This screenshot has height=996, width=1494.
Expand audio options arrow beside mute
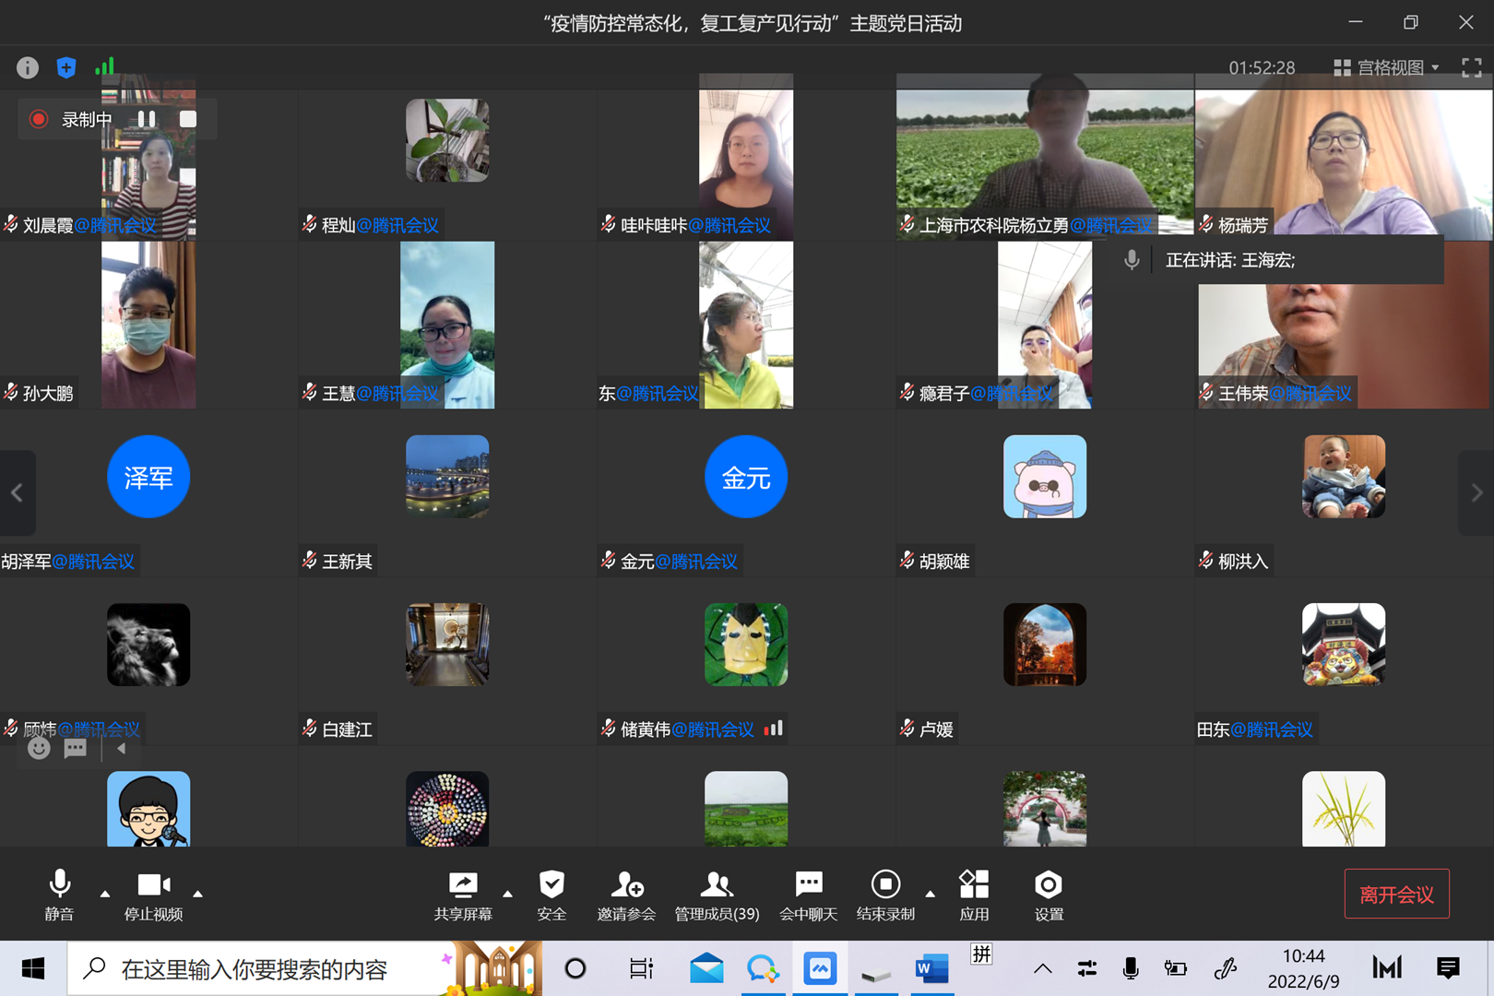pos(105,894)
